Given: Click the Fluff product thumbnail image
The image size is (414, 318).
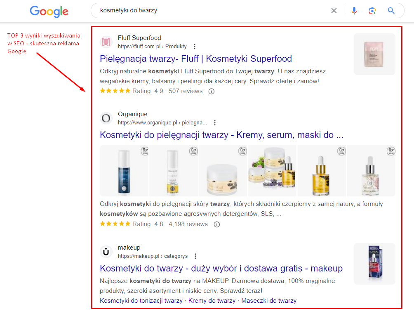Looking at the screenshot, I should pos(374,54).
